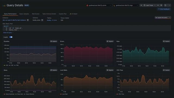Switch to the AI Helper tab
This screenshot has width=174, height=98.
click(73, 14)
